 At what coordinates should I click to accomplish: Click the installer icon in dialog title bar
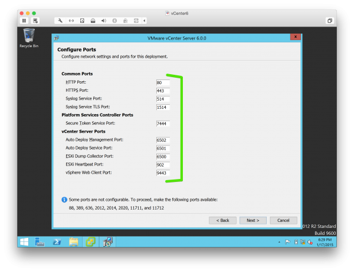click(57, 38)
